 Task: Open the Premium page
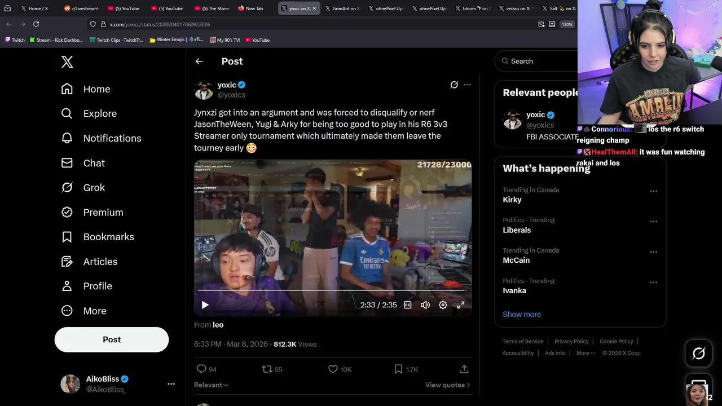click(92, 213)
